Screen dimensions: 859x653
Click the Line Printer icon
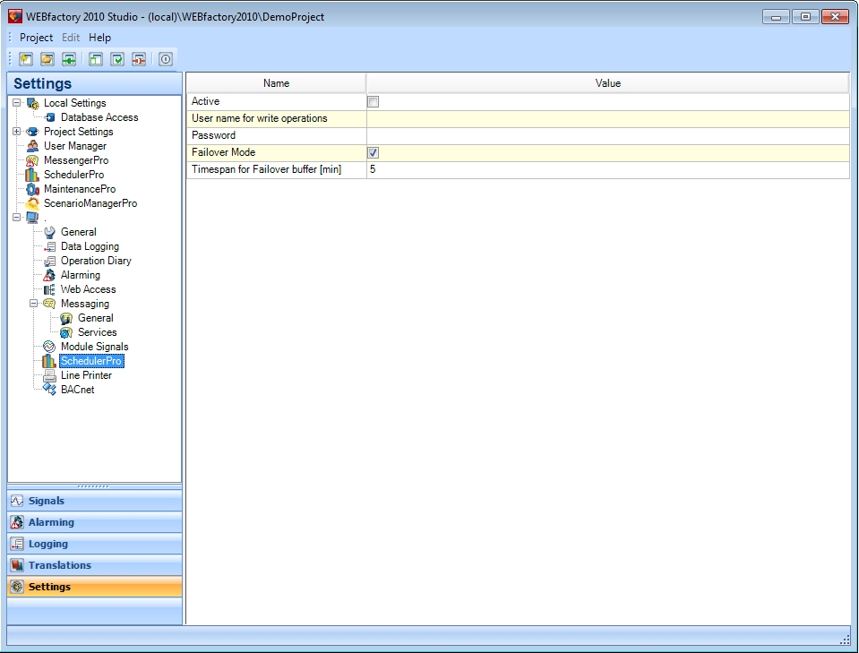coord(49,375)
